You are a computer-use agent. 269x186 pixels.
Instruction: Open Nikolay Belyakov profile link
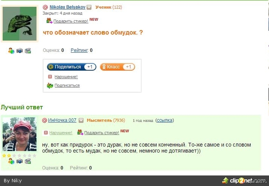[67, 7]
